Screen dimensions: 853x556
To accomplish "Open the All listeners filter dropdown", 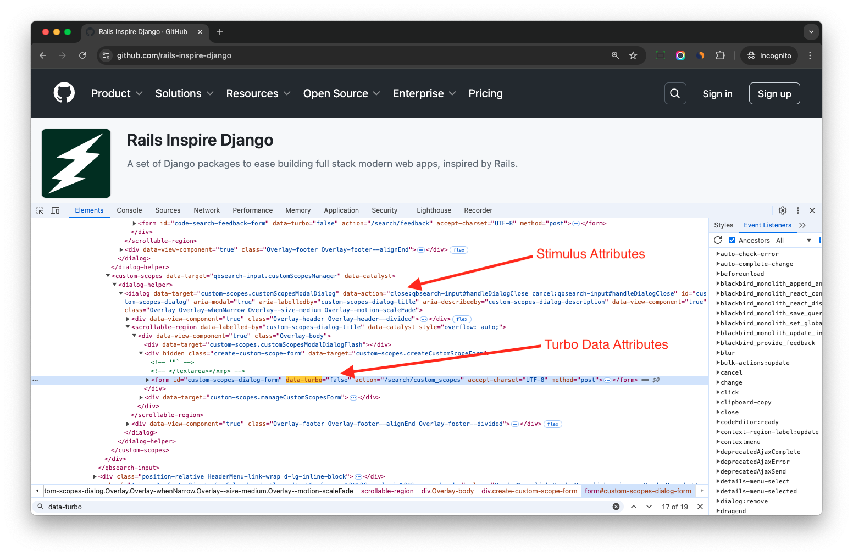I will point(794,241).
